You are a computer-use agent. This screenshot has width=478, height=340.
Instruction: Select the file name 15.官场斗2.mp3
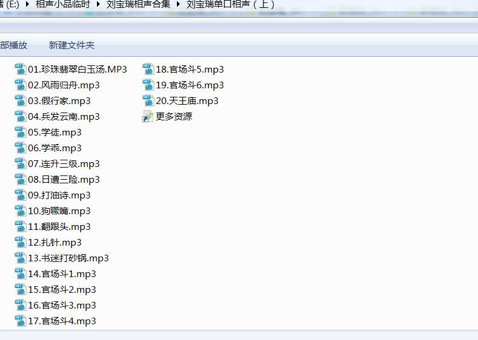[62, 290]
